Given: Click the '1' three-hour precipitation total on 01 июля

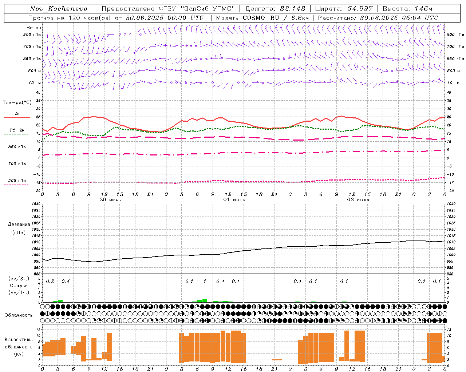Looking at the screenshot, I should click(x=205, y=282).
